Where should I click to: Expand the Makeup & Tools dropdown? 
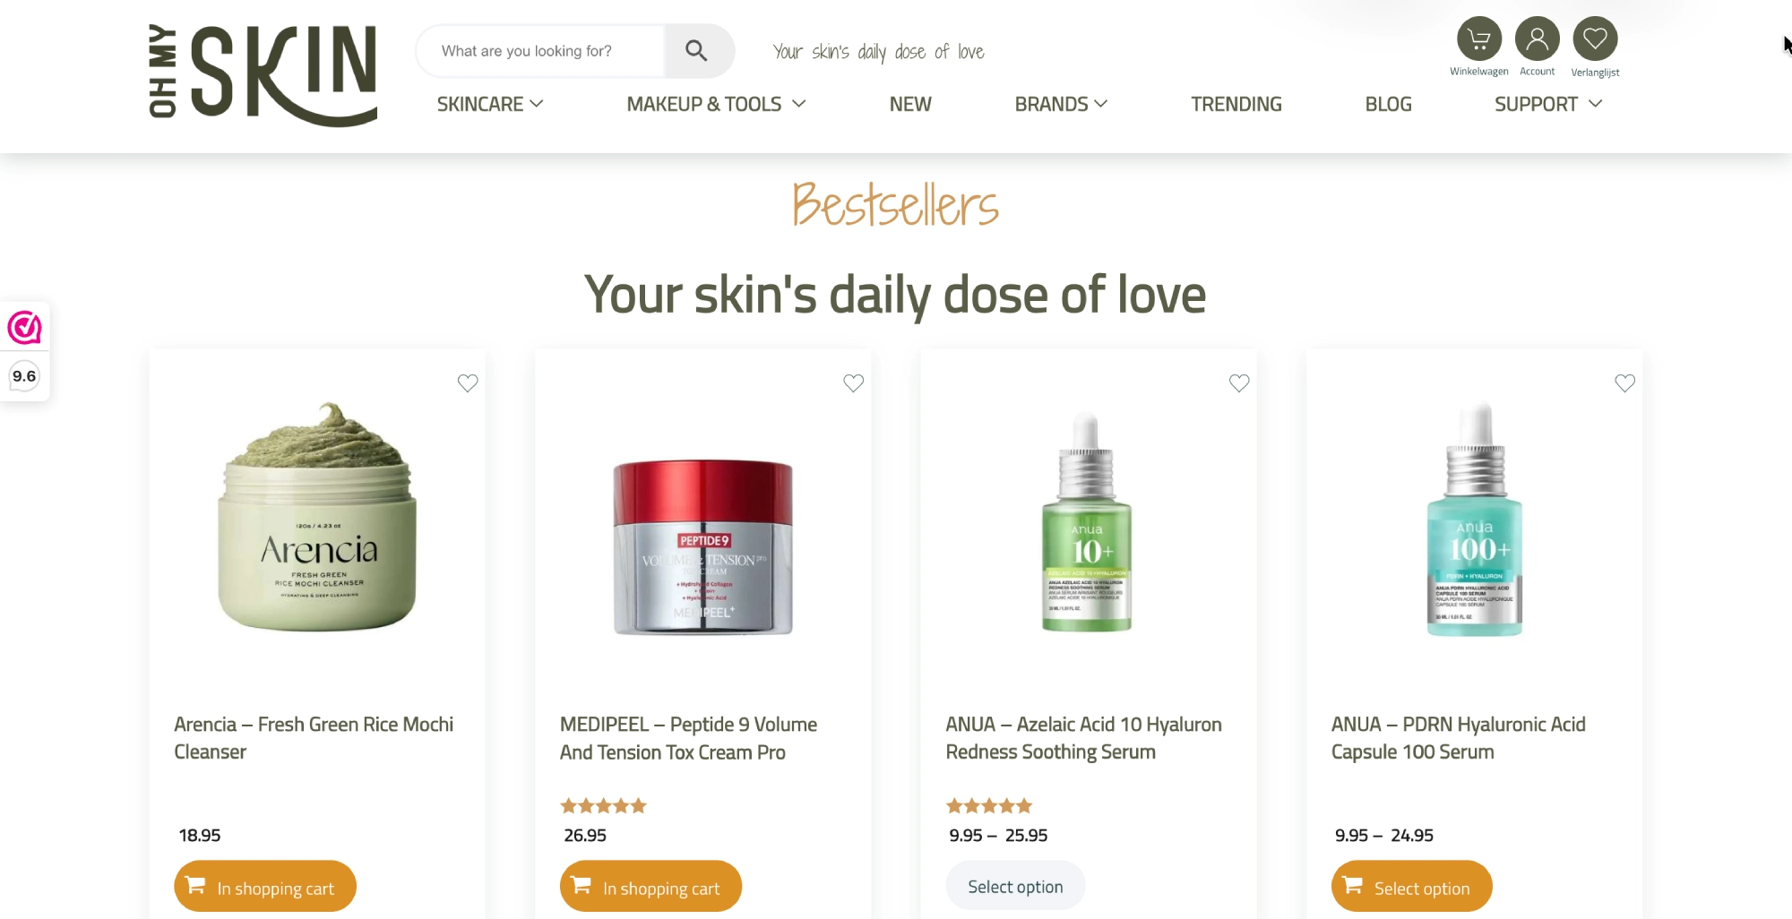716,104
